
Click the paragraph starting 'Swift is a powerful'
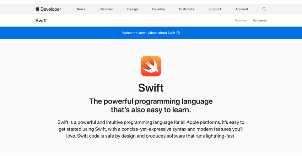(x=151, y=129)
